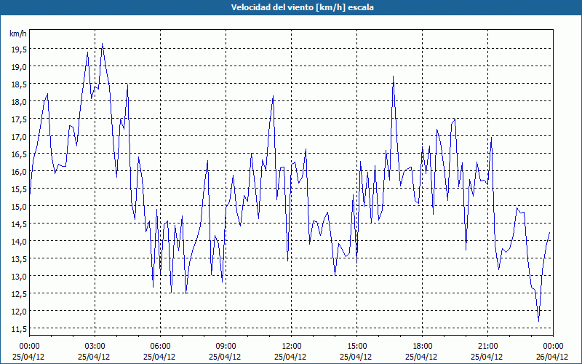Click the 12:00 time label
This screenshot has width=582, height=364.
[x=292, y=347]
